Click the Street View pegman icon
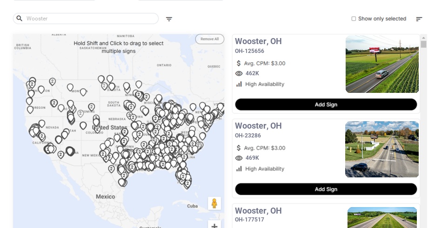The image size is (428, 228). tap(214, 203)
